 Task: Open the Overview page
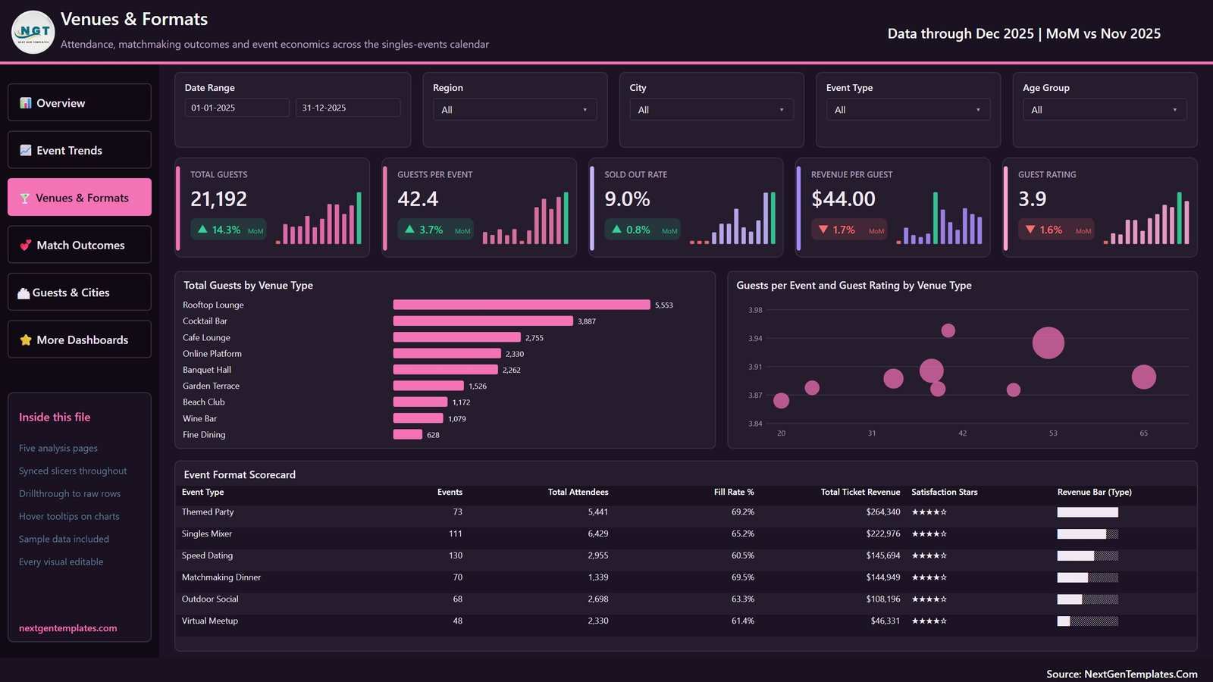tap(80, 102)
